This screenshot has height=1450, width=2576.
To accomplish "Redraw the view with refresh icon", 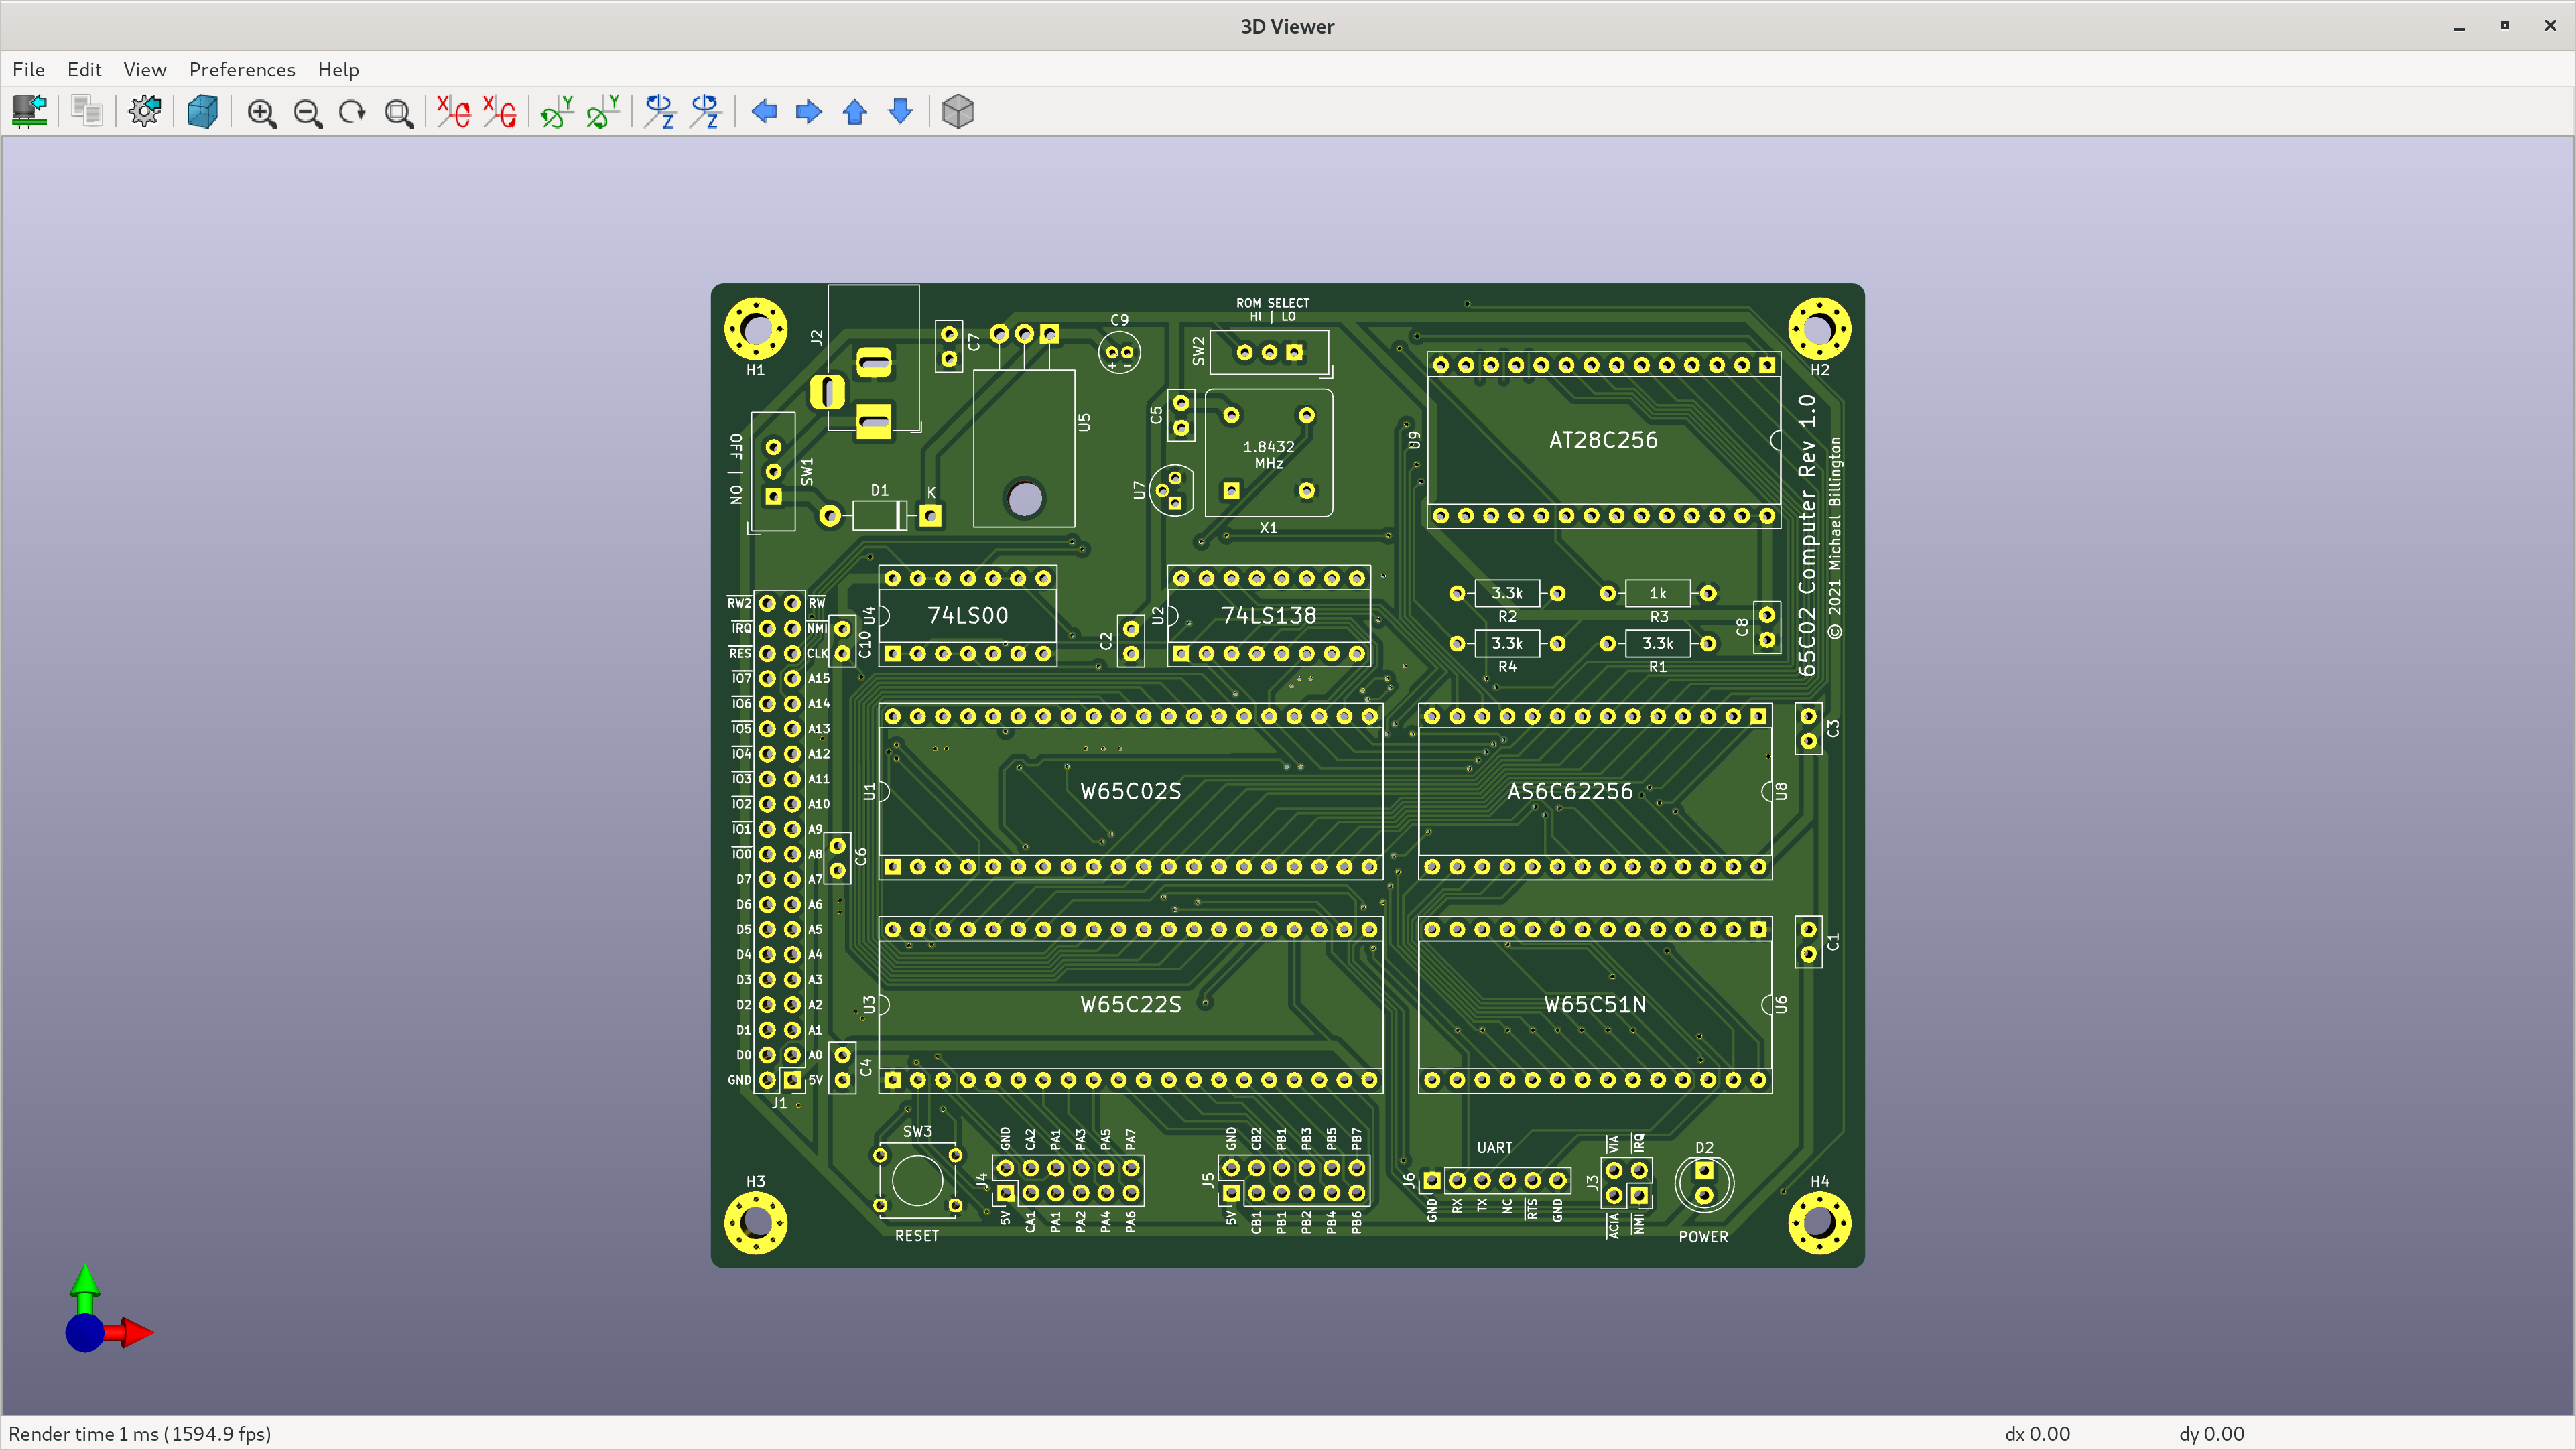I will tap(352, 112).
